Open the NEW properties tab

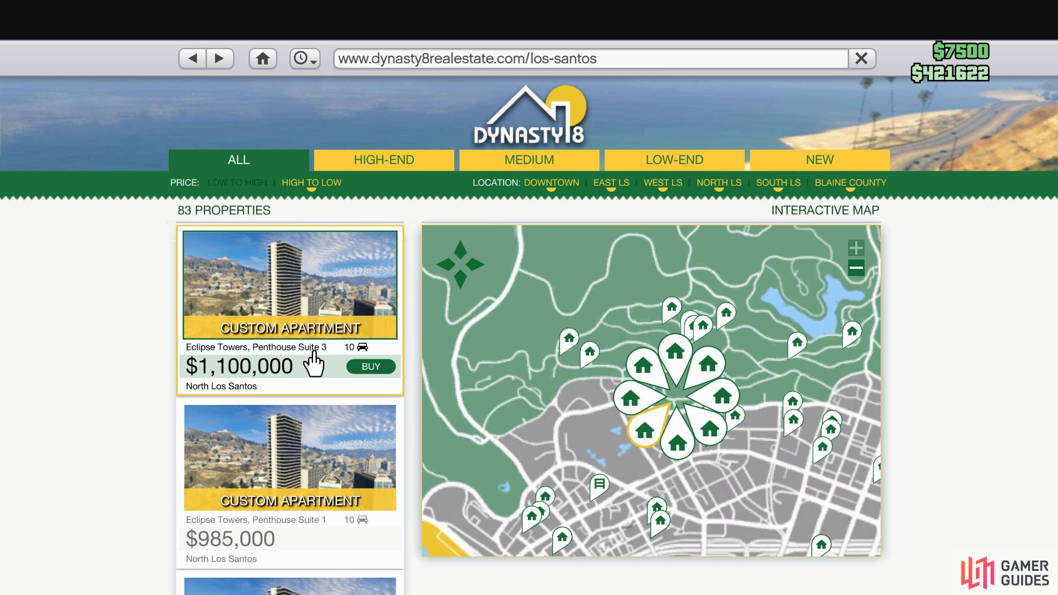point(819,160)
